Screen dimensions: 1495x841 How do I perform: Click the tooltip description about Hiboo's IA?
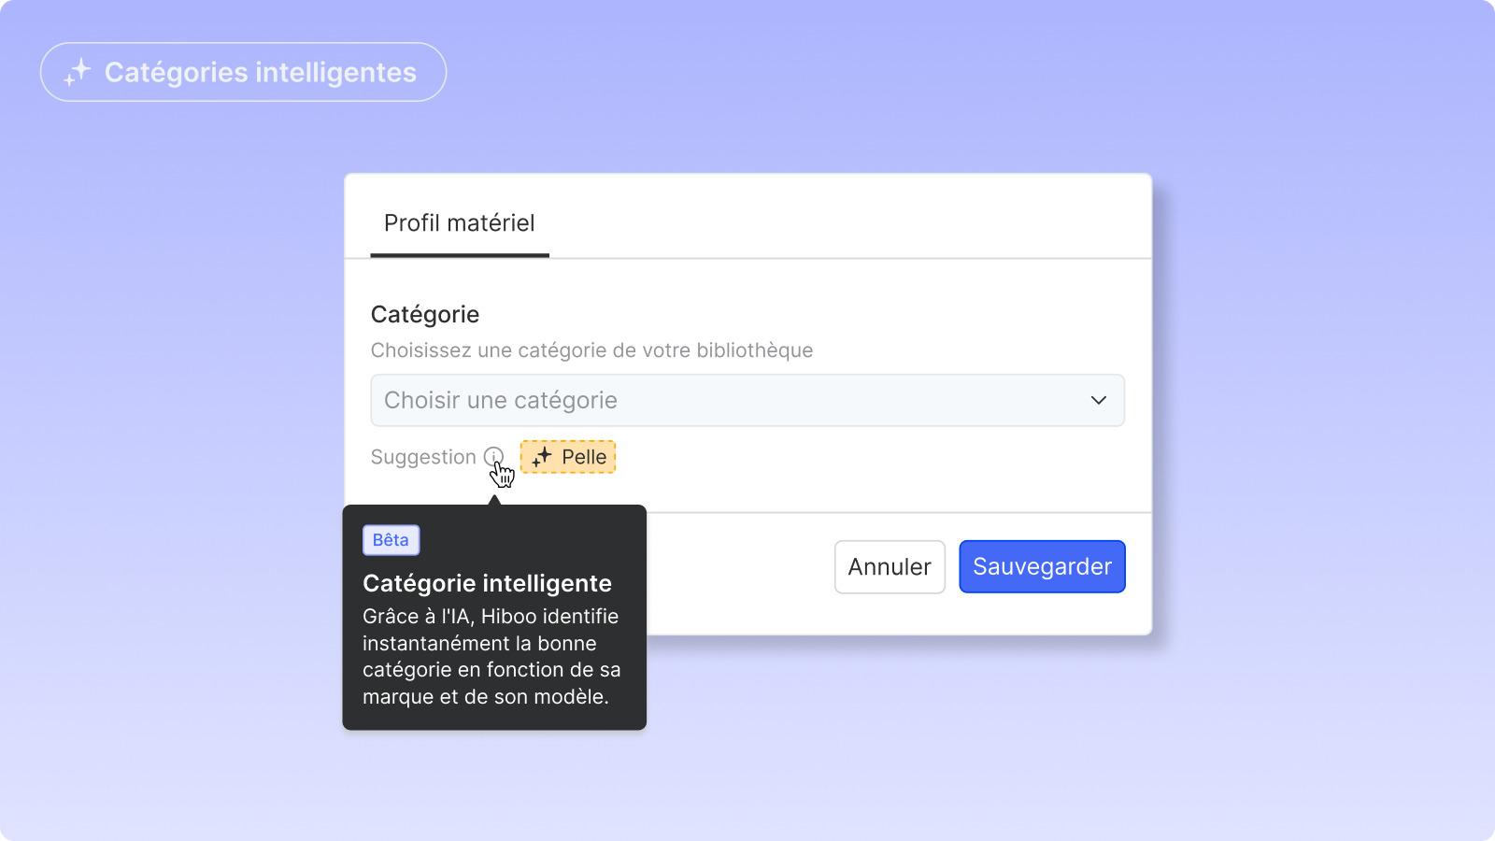pyautogui.click(x=491, y=656)
